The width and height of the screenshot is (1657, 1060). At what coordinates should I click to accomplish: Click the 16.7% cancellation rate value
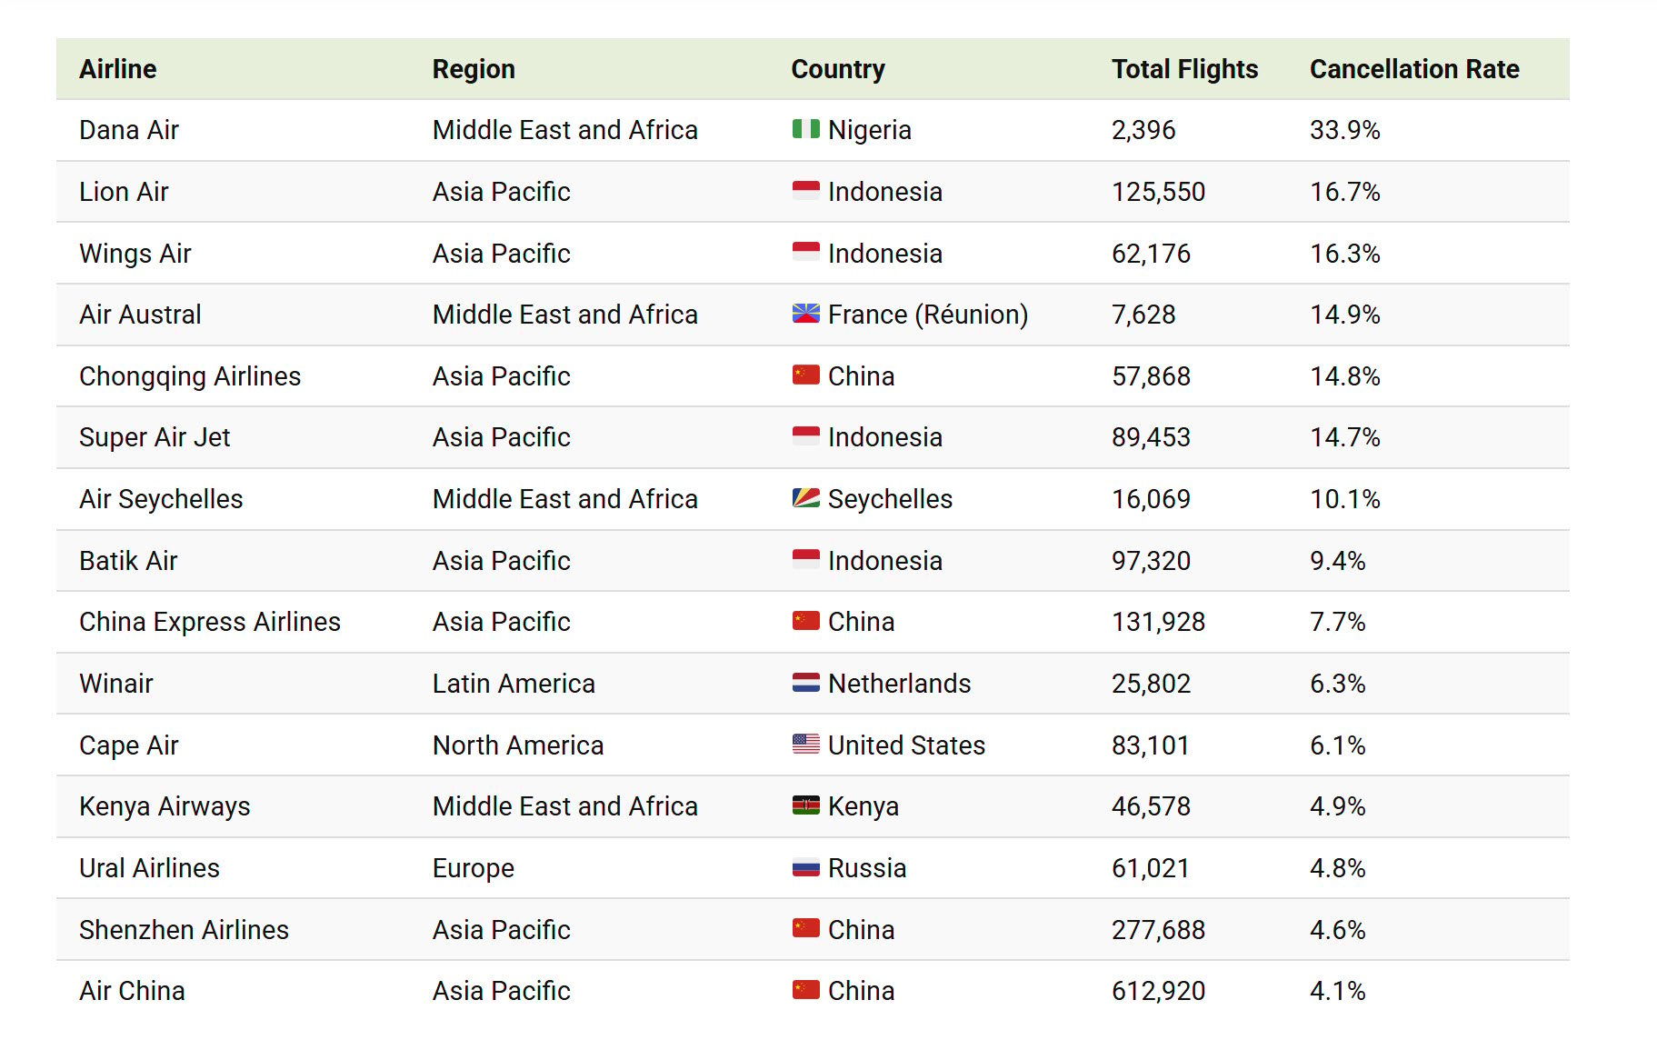[1345, 192]
